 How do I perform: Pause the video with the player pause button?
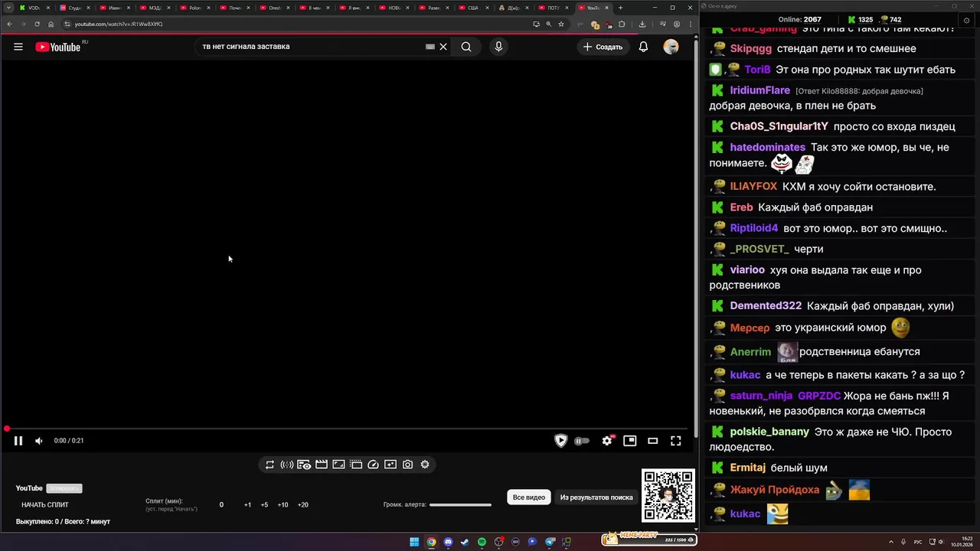coord(18,441)
